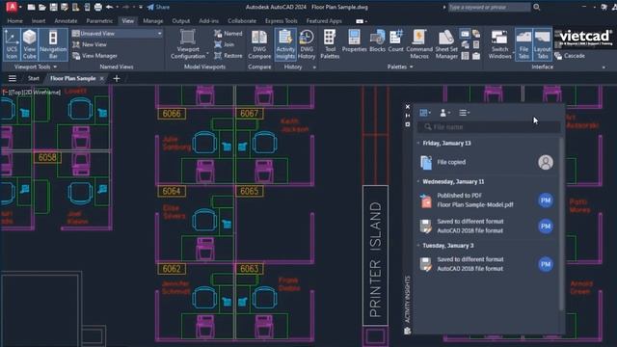617x347 pixels.
Task: Open the AutoCAD application menu
Action: pyautogui.click(x=12, y=7)
